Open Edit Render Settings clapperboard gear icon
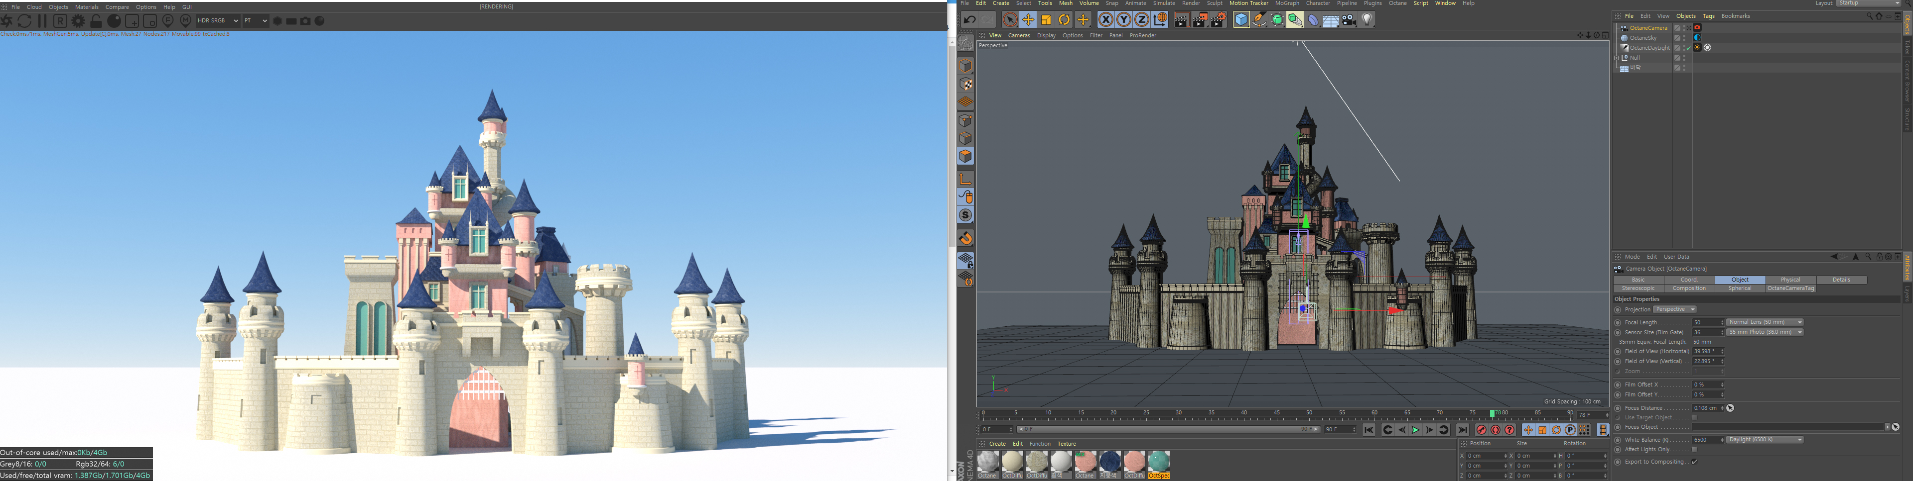The height and width of the screenshot is (481, 1913). pyautogui.click(x=1218, y=20)
